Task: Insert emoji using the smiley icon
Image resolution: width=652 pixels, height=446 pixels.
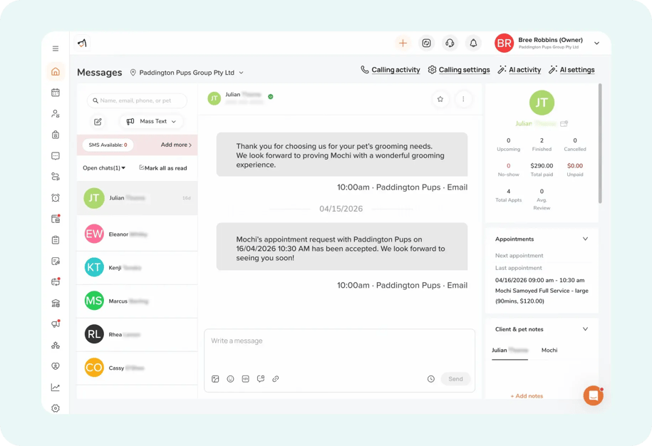Action: click(230, 379)
